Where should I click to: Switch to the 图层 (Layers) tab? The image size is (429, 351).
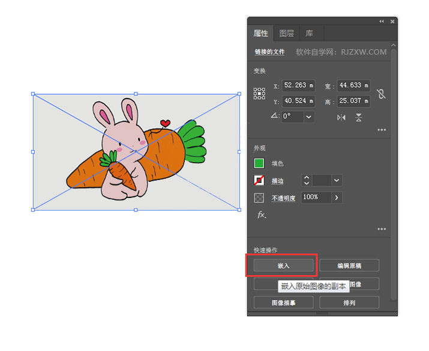(x=287, y=34)
